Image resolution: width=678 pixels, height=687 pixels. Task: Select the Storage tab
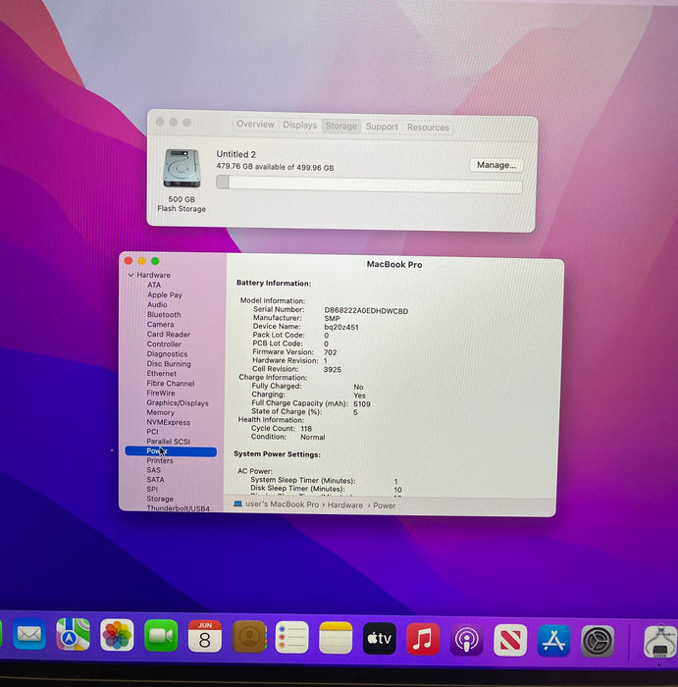pos(341,126)
